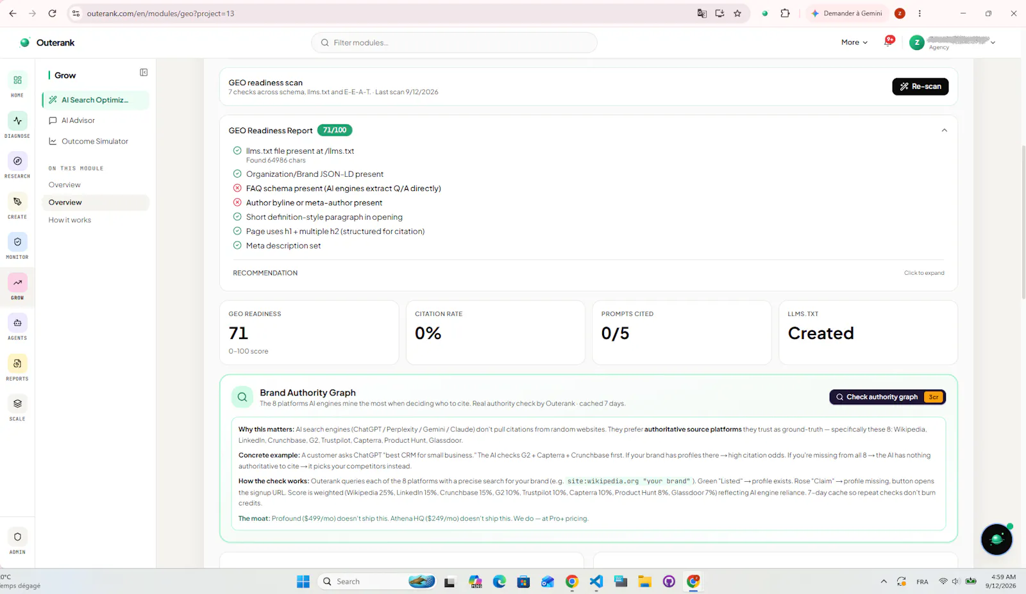Click the browser address bar

coord(385,13)
